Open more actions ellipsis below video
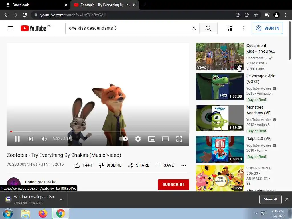 184,165
